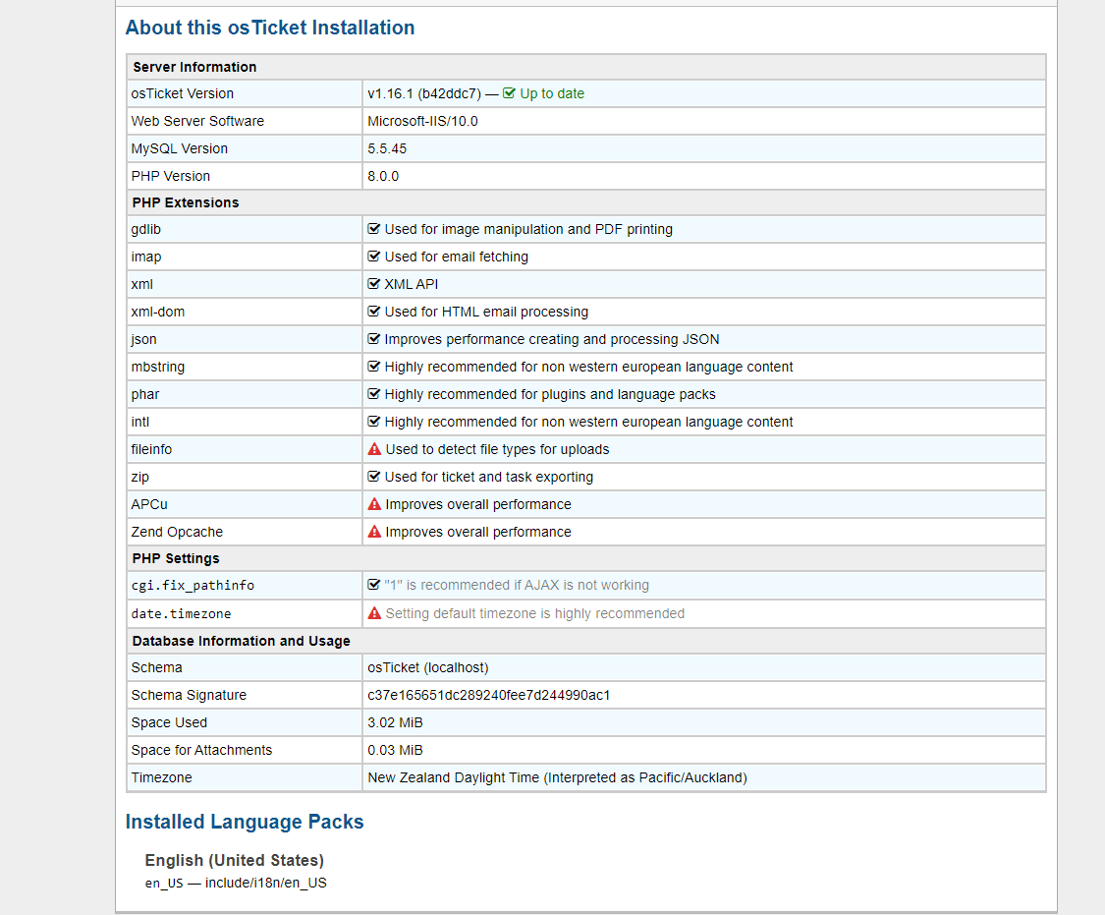Click the MySQL version value 5.5.45

(x=387, y=148)
